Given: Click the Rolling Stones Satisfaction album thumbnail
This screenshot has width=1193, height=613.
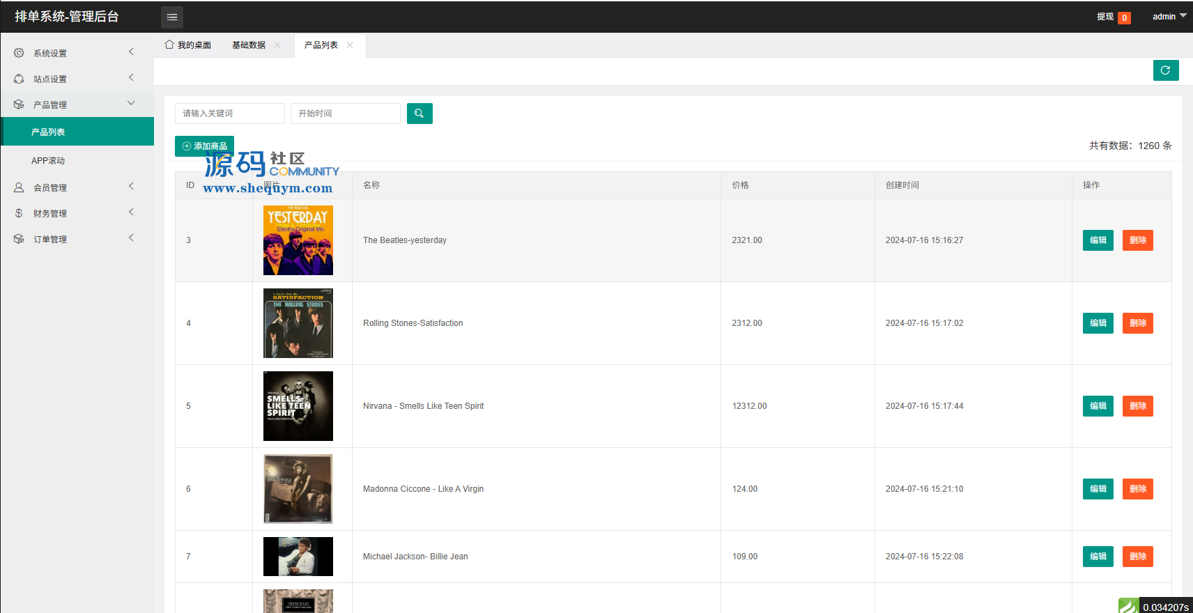Looking at the screenshot, I should click(298, 323).
